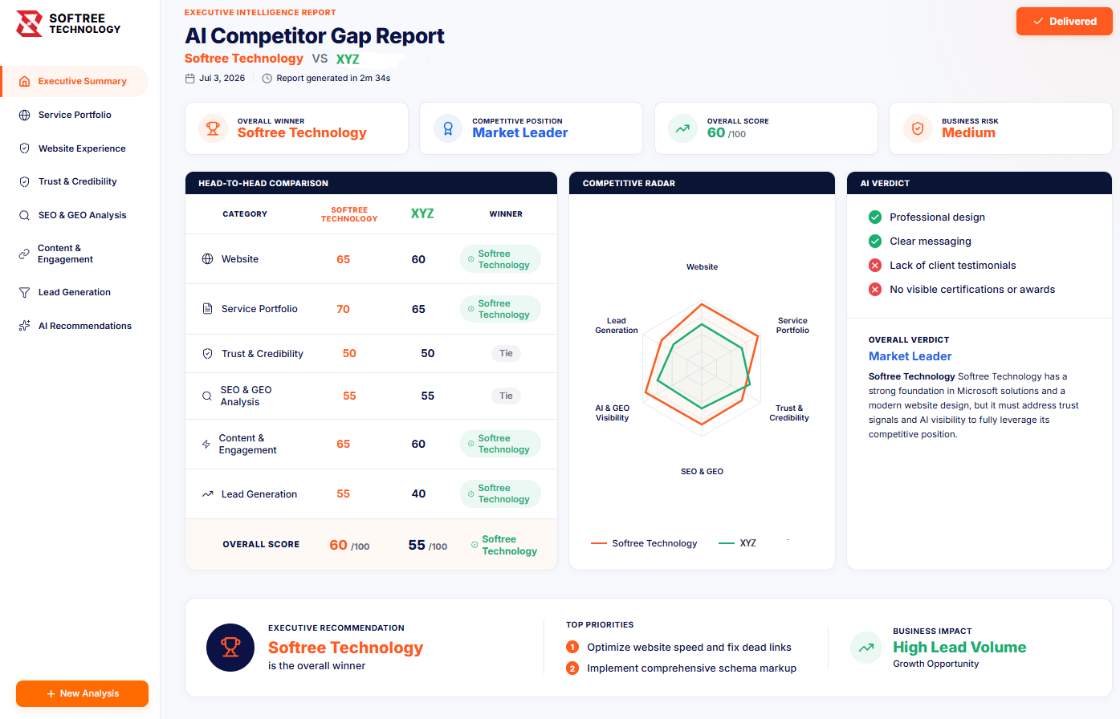Click the 'AI Competitor Gap Report' title

[x=315, y=36]
